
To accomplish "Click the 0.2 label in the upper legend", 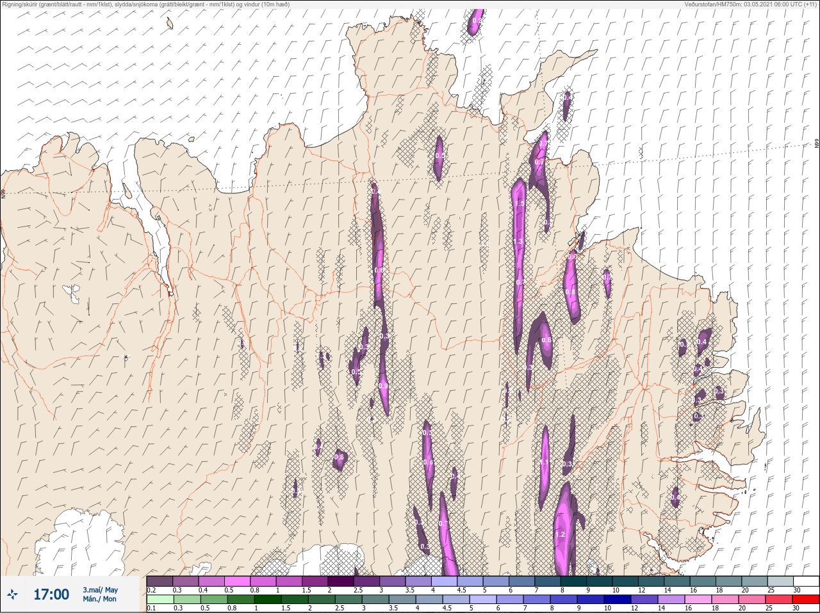I will click(151, 590).
